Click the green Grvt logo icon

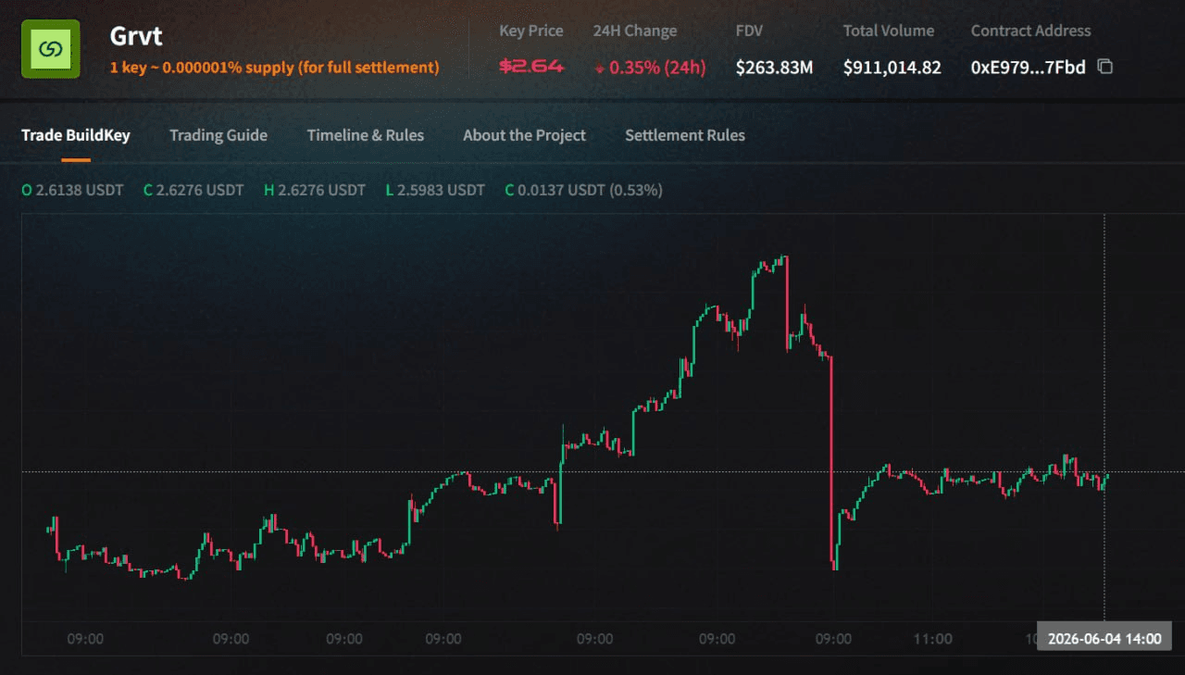tap(51, 49)
